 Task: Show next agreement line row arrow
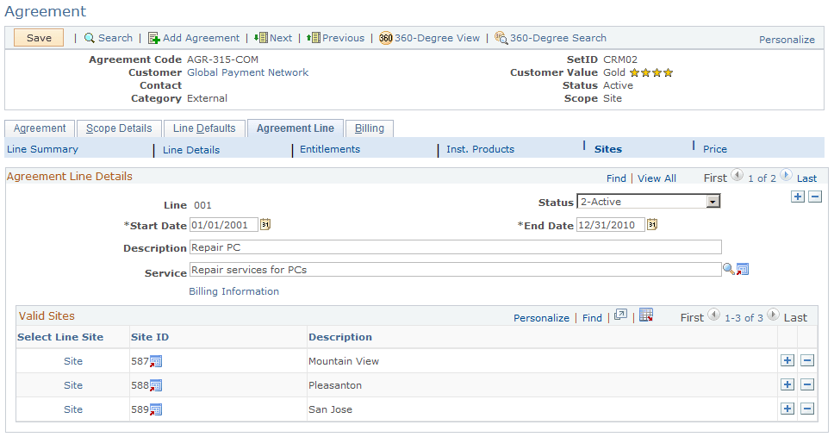[786, 175]
